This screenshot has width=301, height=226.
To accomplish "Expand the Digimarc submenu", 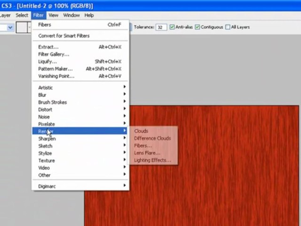I will click(x=80, y=186).
